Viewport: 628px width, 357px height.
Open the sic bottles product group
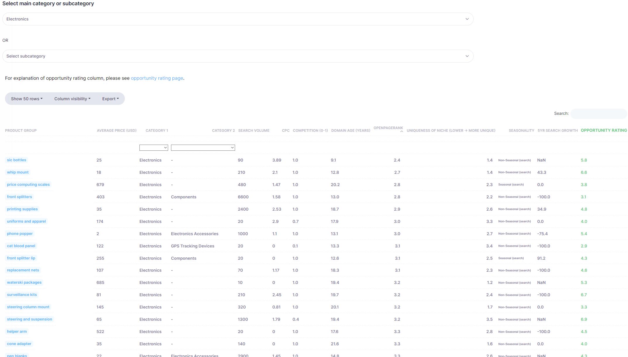[17, 160]
